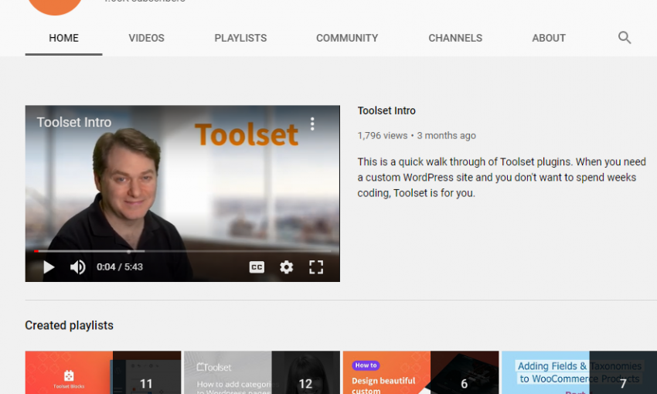Switch to the Videos tab
The width and height of the screenshot is (657, 394).
pyautogui.click(x=146, y=38)
